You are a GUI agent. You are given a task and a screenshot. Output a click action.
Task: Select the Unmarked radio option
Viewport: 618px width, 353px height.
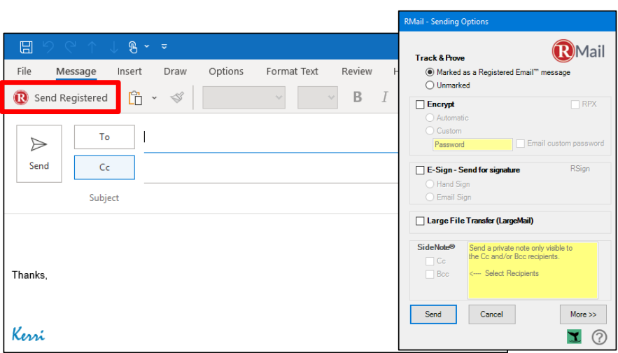point(430,85)
